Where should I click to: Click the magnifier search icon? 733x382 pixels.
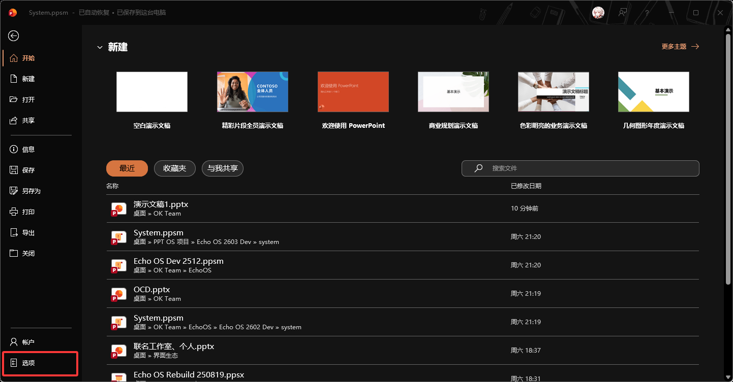(x=478, y=168)
